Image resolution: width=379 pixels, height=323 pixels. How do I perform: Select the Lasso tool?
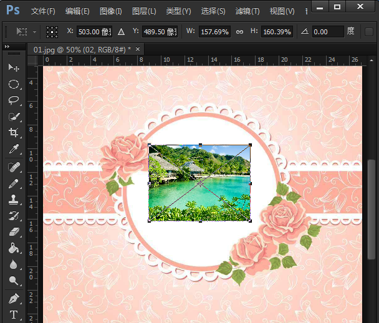click(x=13, y=100)
